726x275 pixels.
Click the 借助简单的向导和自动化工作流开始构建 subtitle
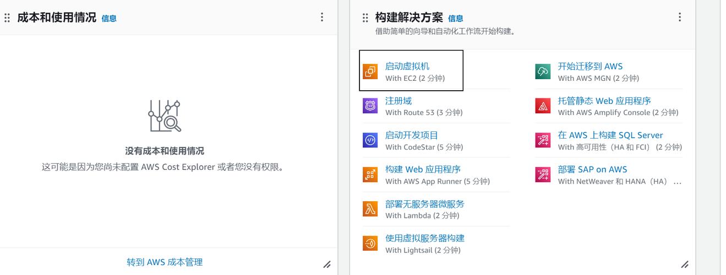(445, 31)
